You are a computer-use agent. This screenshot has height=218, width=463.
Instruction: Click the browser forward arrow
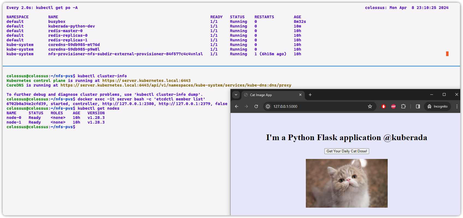[246, 106]
